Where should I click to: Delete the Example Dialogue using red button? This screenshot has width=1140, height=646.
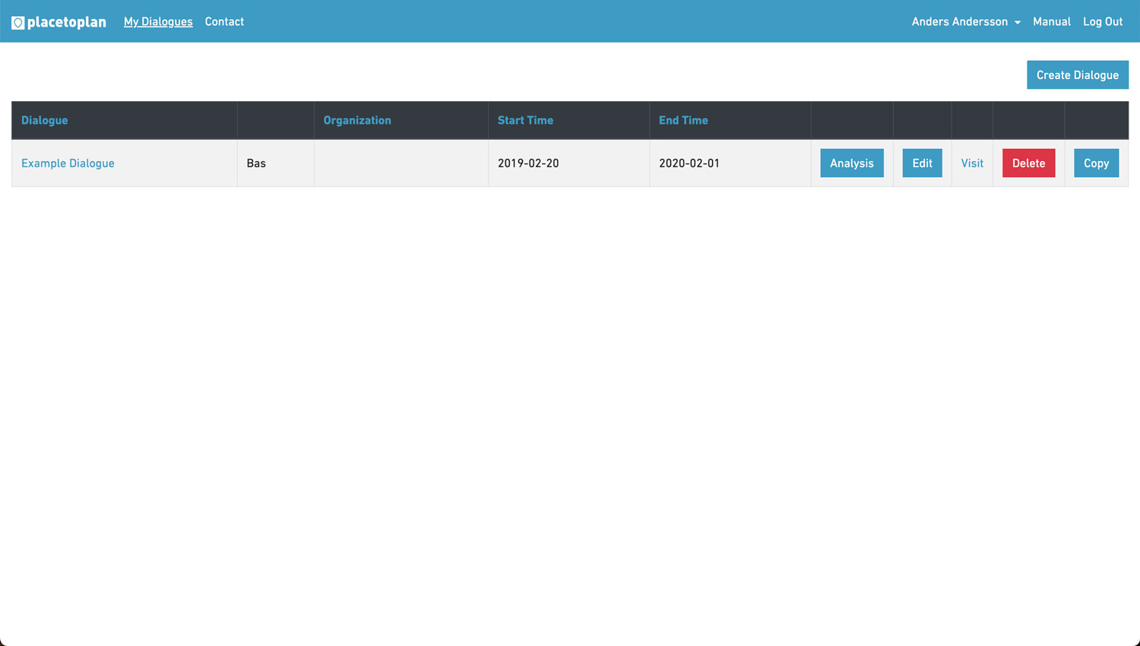pyautogui.click(x=1028, y=163)
